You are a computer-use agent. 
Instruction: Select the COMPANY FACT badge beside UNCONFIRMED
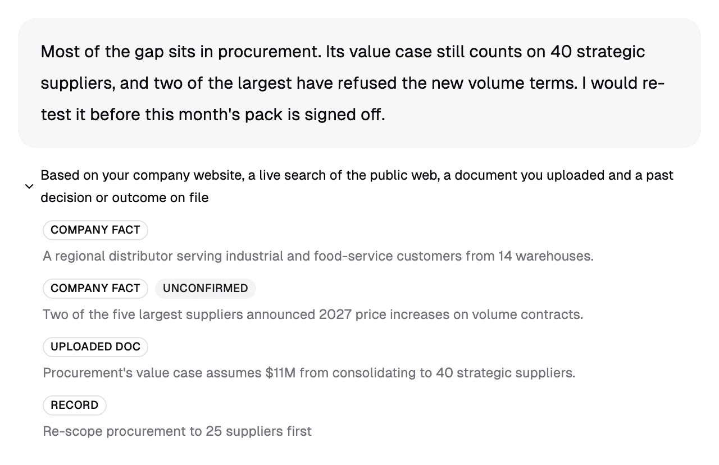95,288
